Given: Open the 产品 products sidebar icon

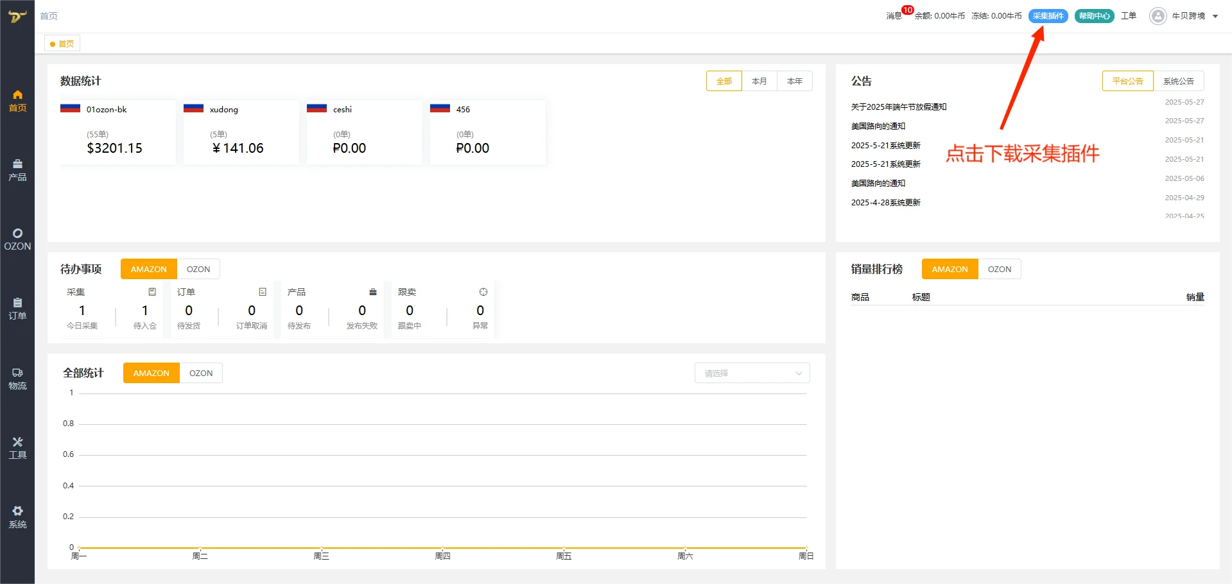Looking at the screenshot, I should click(x=17, y=170).
